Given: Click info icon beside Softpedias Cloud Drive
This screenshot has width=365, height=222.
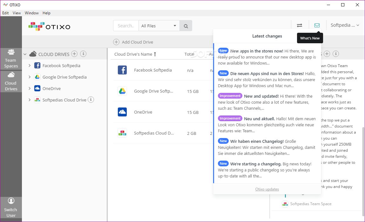Looking at the screenshot, I should pyautogui.click(x=91, y=100).
